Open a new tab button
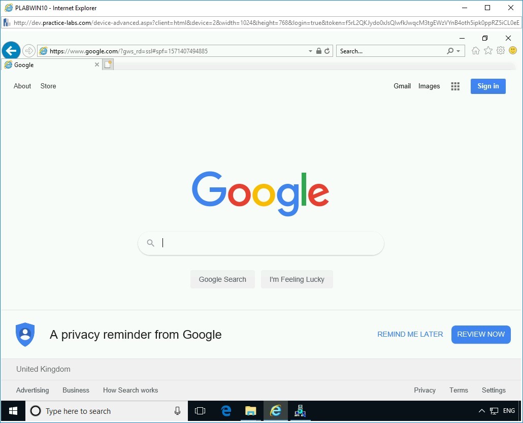 pos(108,64)
